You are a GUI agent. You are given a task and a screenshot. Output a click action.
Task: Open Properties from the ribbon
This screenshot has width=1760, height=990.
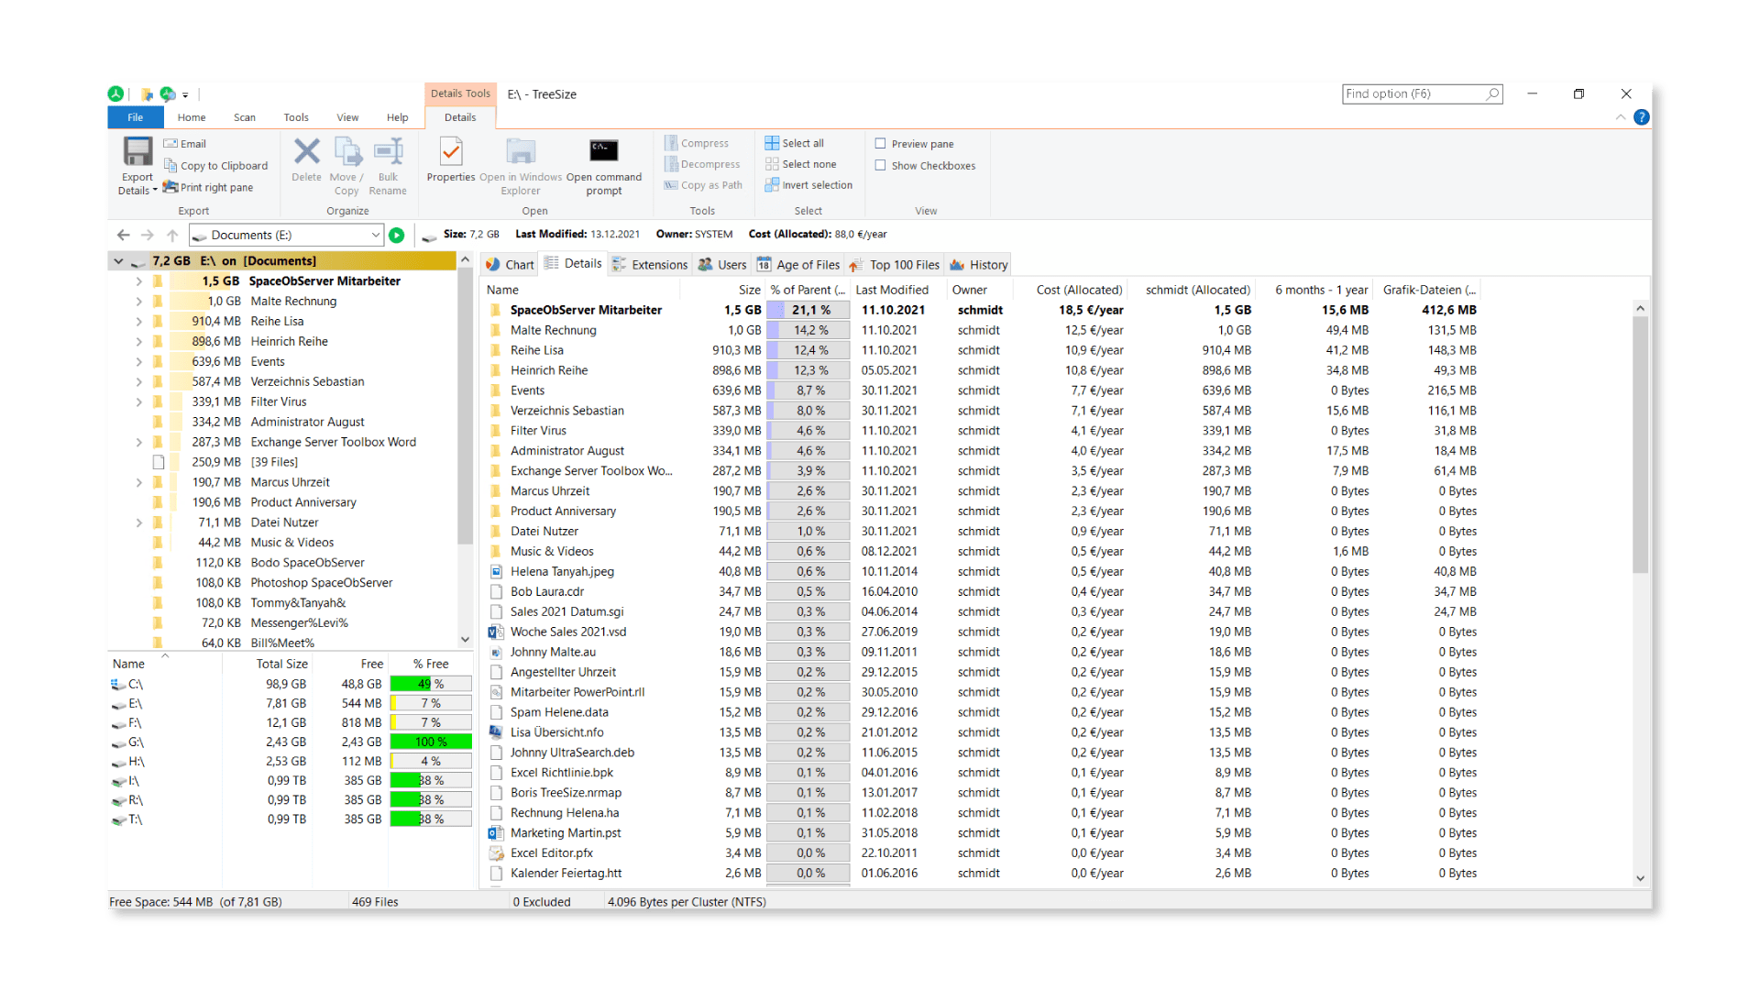coord(451,152)
